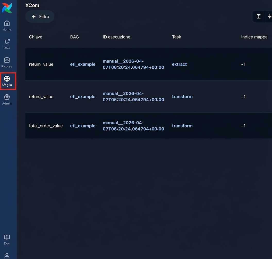
Task: Open Risorse in the sidebar
Action: [7, 62]
